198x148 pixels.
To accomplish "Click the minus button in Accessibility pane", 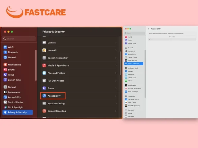I will point(152,39).
